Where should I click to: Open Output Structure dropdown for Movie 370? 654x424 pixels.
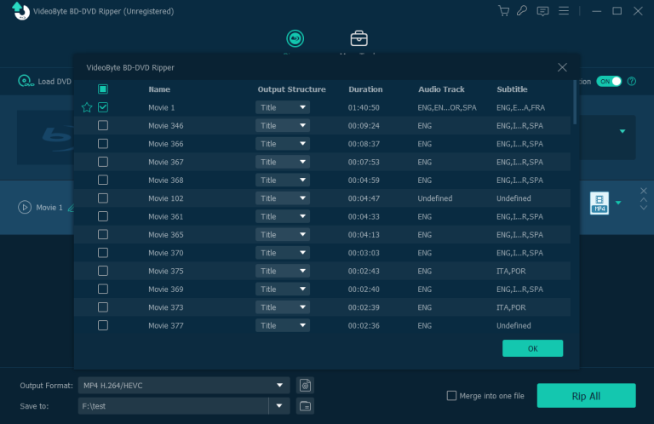coord(283,253)
